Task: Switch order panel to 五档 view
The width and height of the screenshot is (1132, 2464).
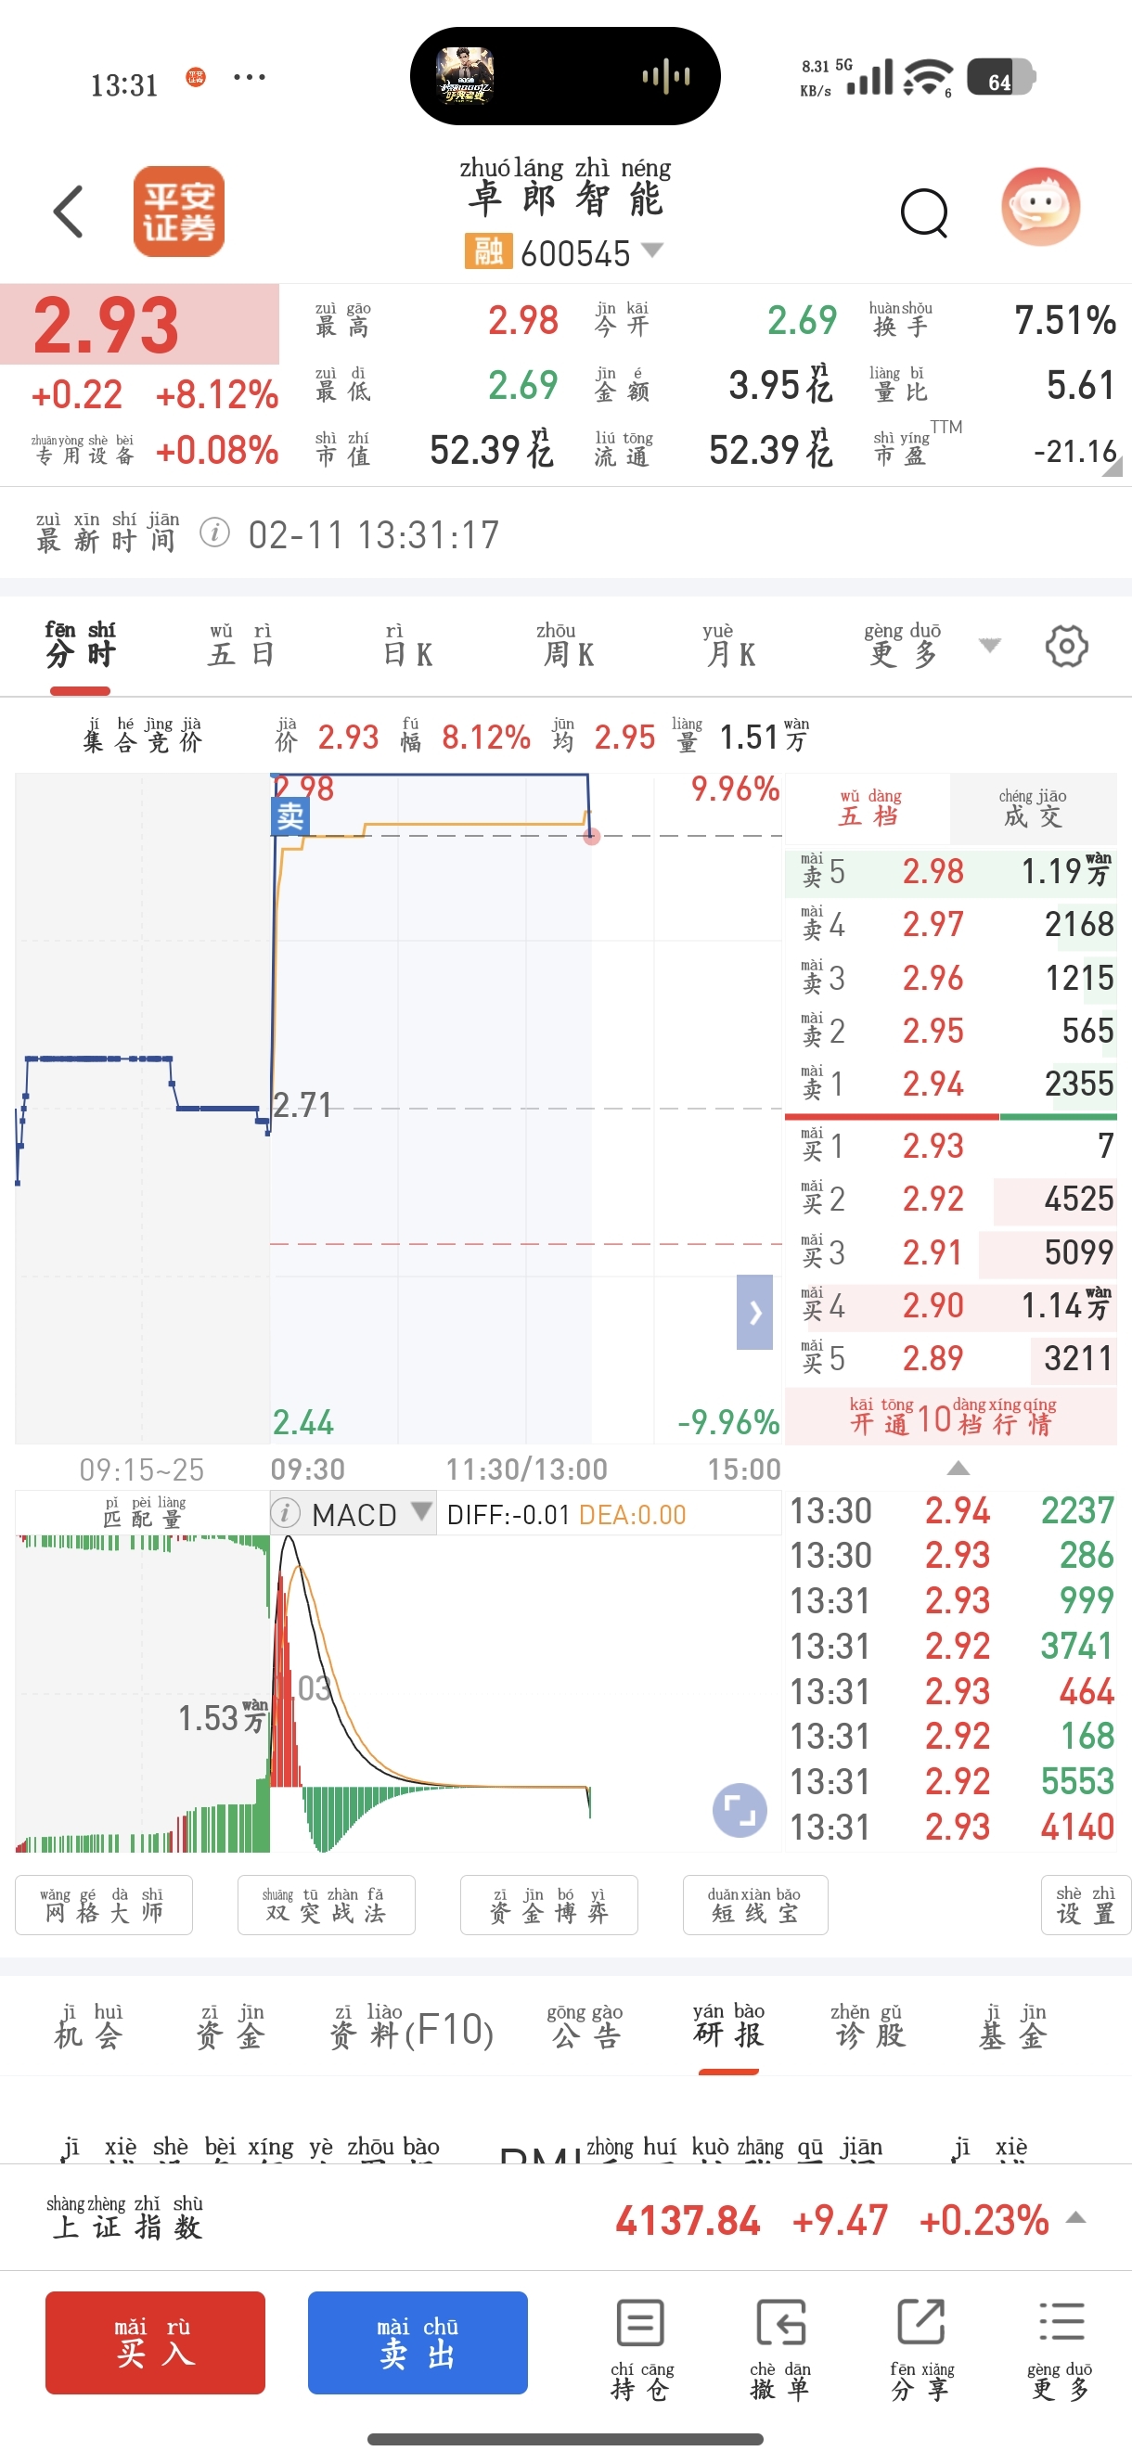Action: [x=868, y=807]
